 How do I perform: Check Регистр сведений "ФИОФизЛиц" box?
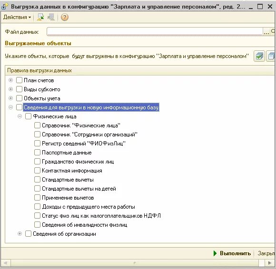(37, 143)
